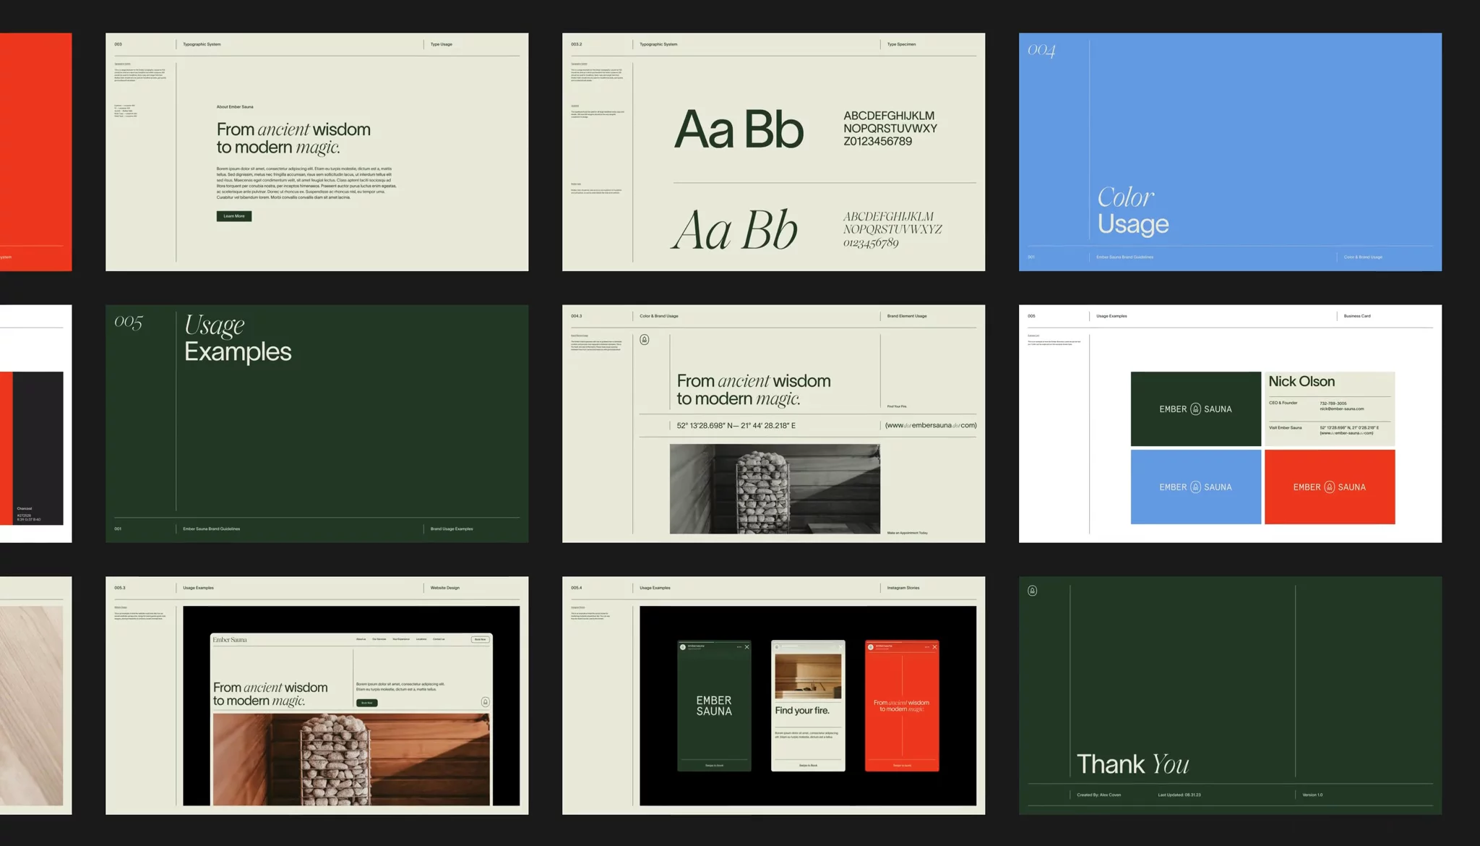Close the red Instagram story
The image size is (1480, 846).
(934, 647)
